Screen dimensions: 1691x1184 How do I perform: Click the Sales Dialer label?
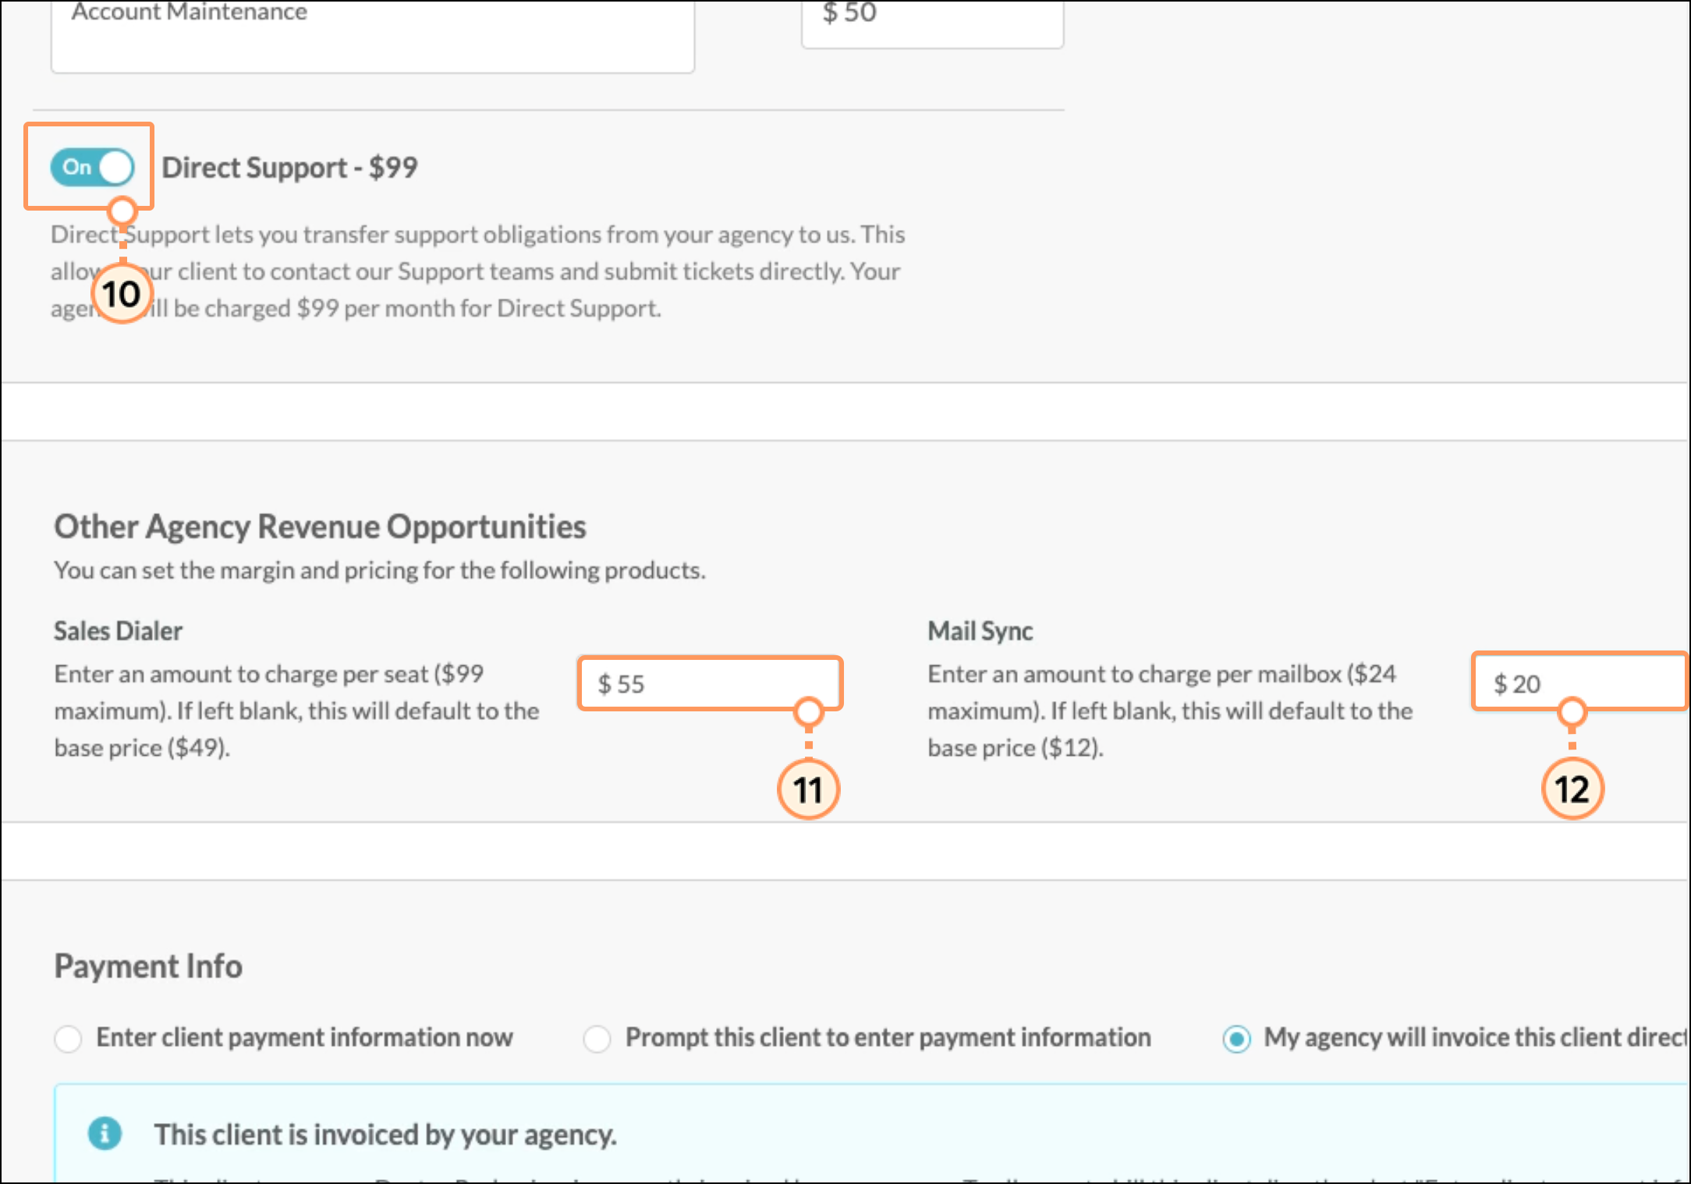pyautogui.click(x=118, y=630)
